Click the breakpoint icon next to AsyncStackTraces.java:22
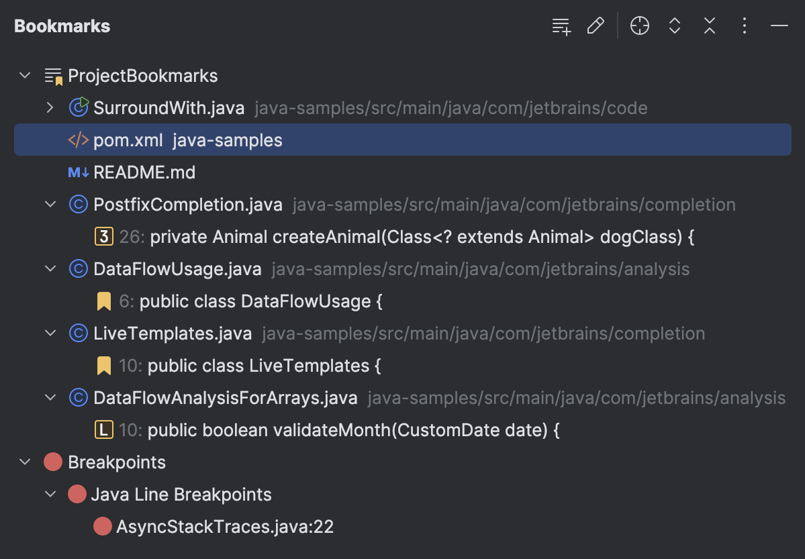Screen dimensions: 805x559 pos(102,526)
